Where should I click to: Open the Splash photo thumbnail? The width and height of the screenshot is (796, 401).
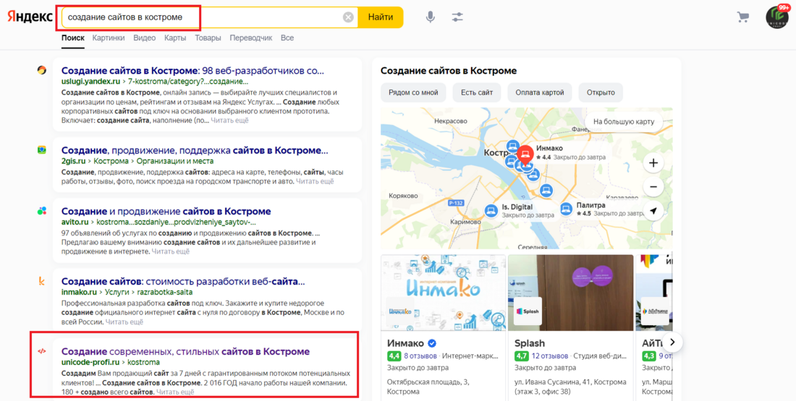tap(571, 293)
